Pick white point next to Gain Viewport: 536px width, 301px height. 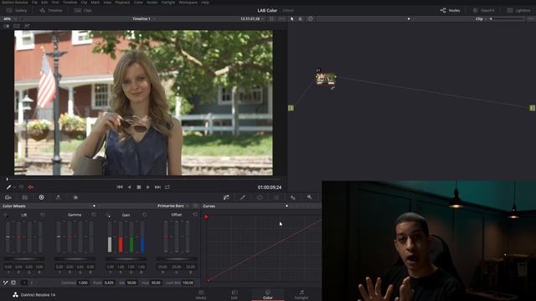pos(108,215)
